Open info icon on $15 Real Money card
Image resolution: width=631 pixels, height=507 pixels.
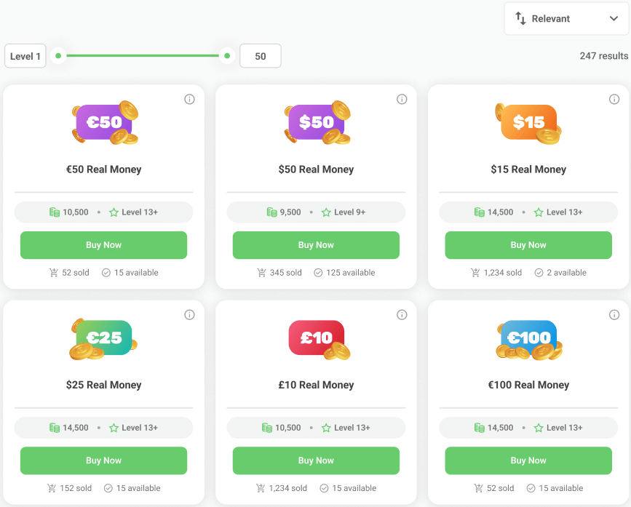614,100
